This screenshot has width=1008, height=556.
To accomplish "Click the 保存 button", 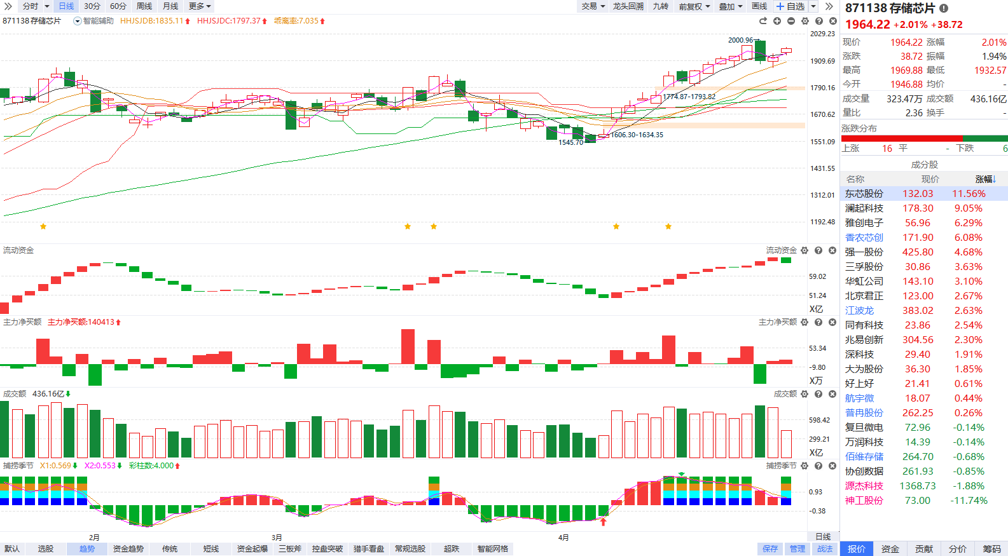I will pos(770,549).
